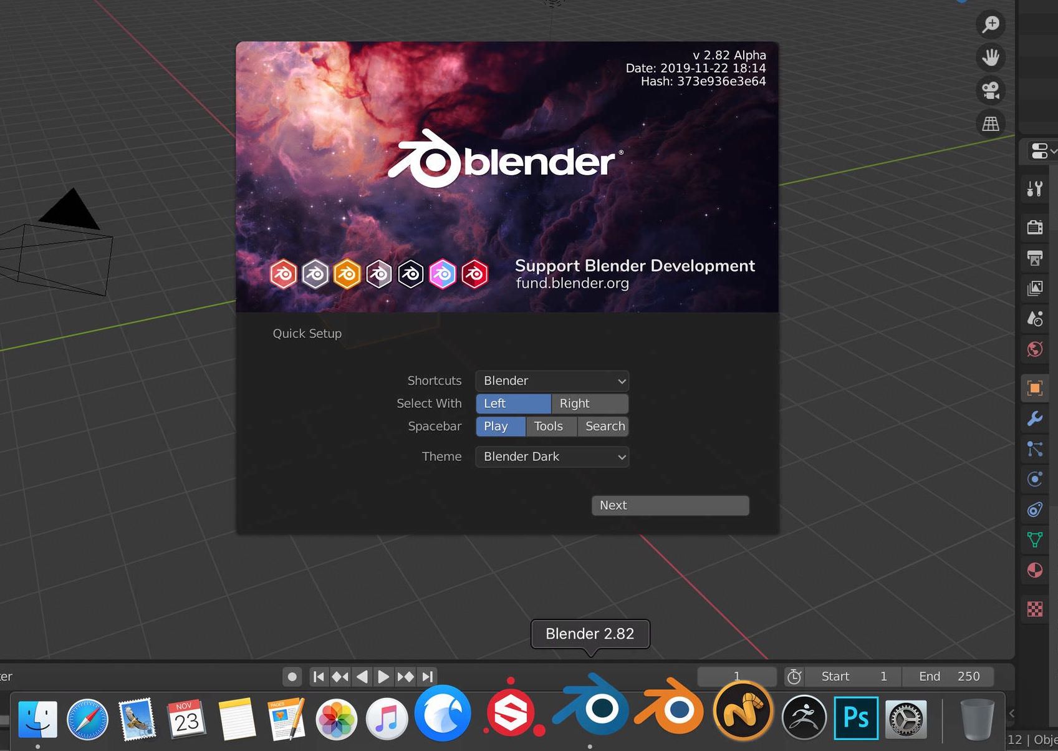
Task: Jump to next keyframe
Action: click(405, 677)
